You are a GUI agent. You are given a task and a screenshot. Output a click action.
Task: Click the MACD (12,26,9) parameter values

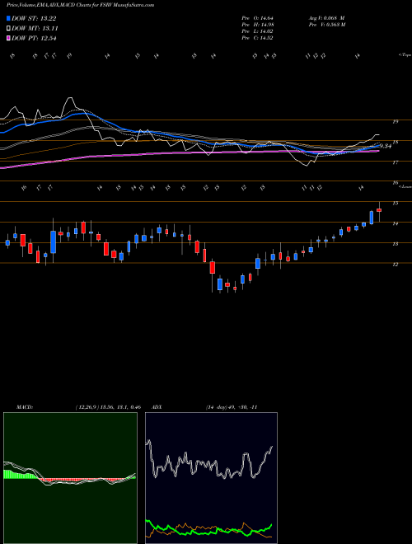coord(108,407)
